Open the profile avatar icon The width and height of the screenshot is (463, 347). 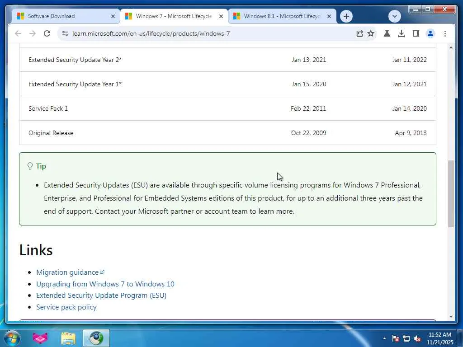click(x=430, y=33)
